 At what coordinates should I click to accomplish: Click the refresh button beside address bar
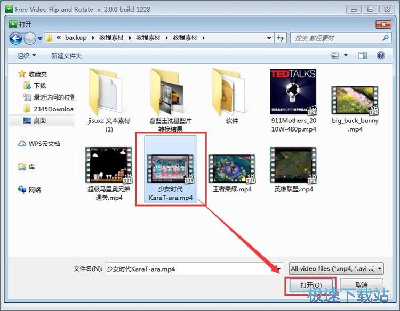(x=281, y=38)
